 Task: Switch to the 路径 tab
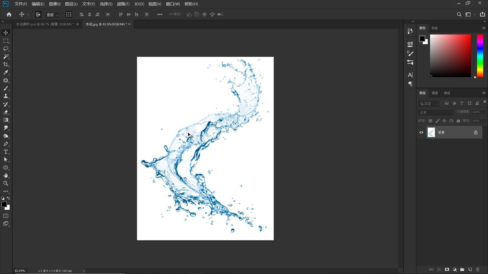447,93
